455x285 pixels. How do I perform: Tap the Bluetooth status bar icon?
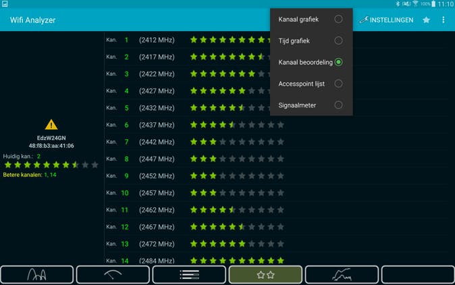coord(398,4)
